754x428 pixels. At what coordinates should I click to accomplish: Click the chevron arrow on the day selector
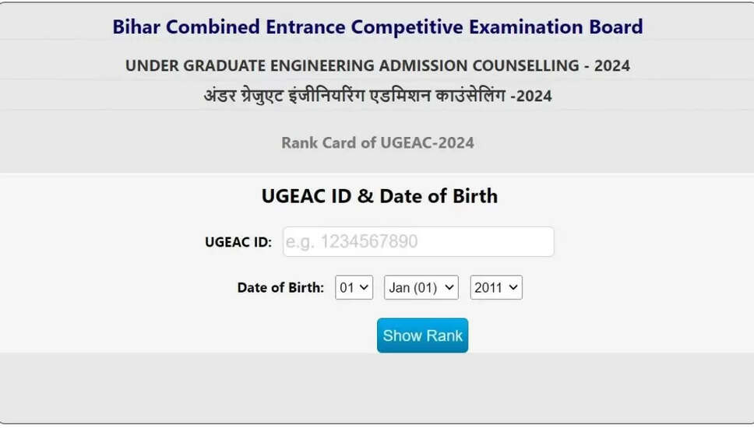(365, 288)
